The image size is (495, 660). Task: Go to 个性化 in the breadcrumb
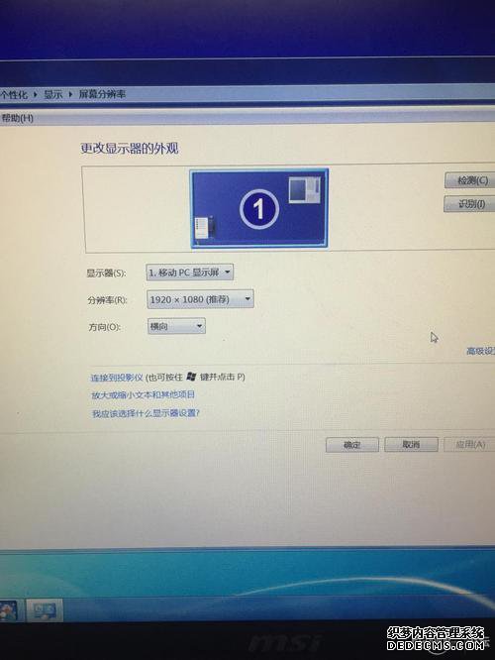coord(14,95)
